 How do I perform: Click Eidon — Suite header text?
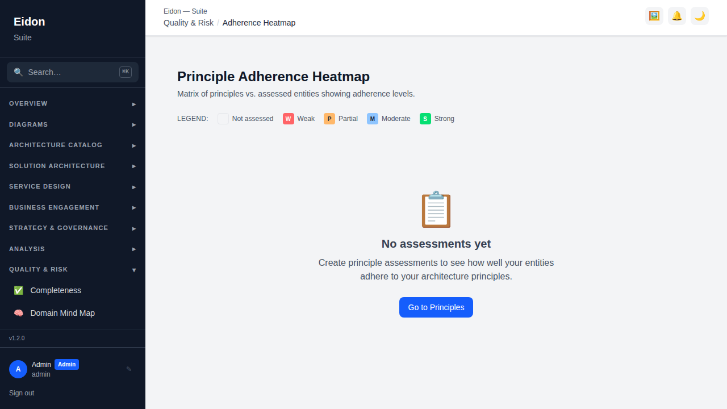tap(185, 11)
